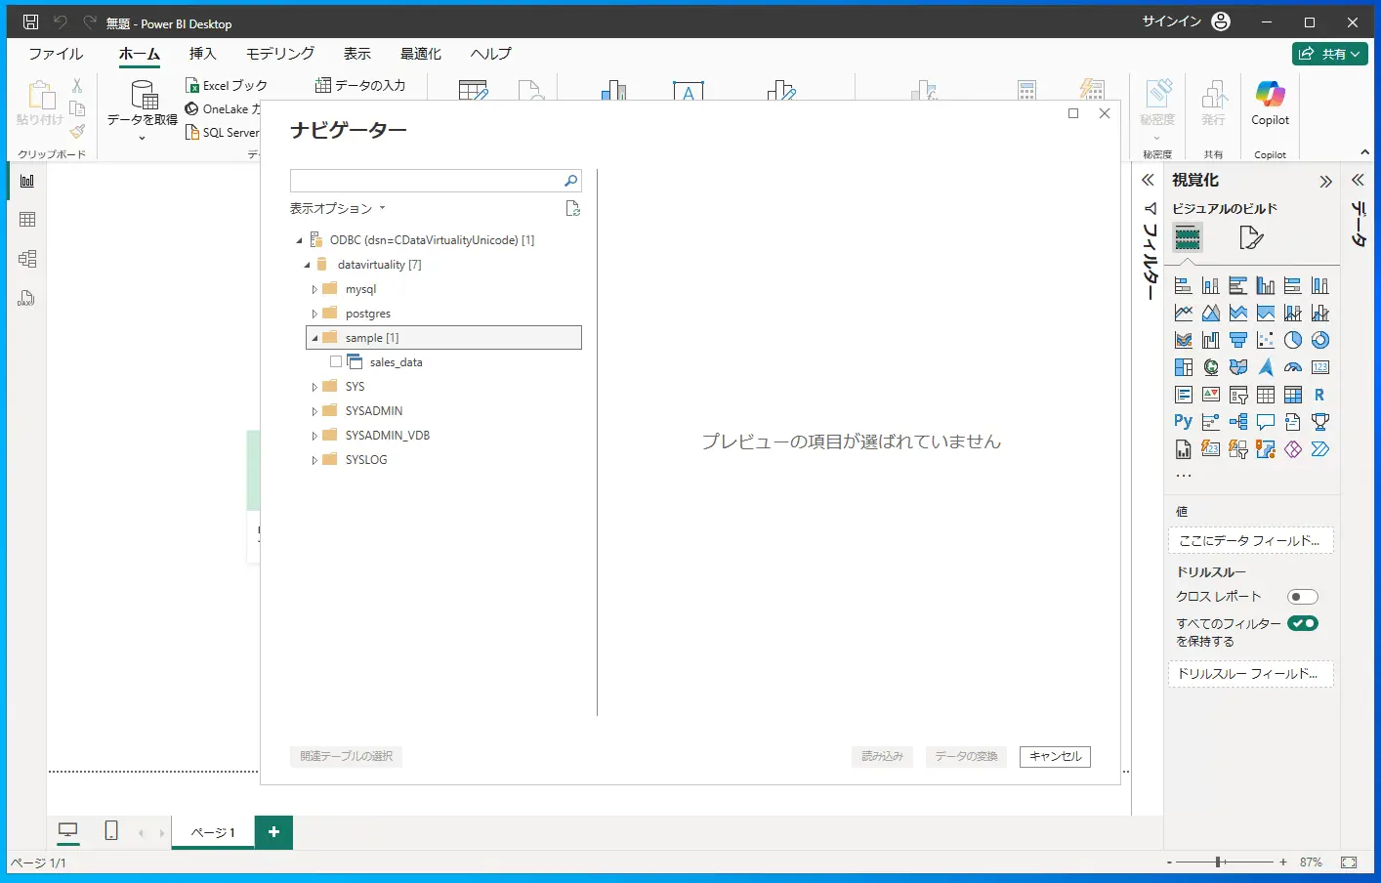Select the funnel chart visual
The image size is (1381, 883).
1237,341
